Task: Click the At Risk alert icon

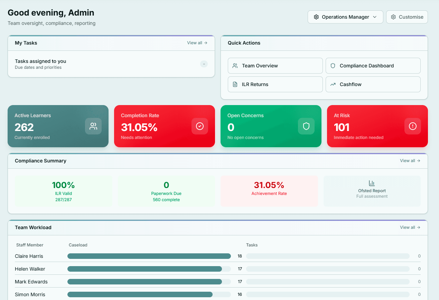Action: tap(413, 126)
